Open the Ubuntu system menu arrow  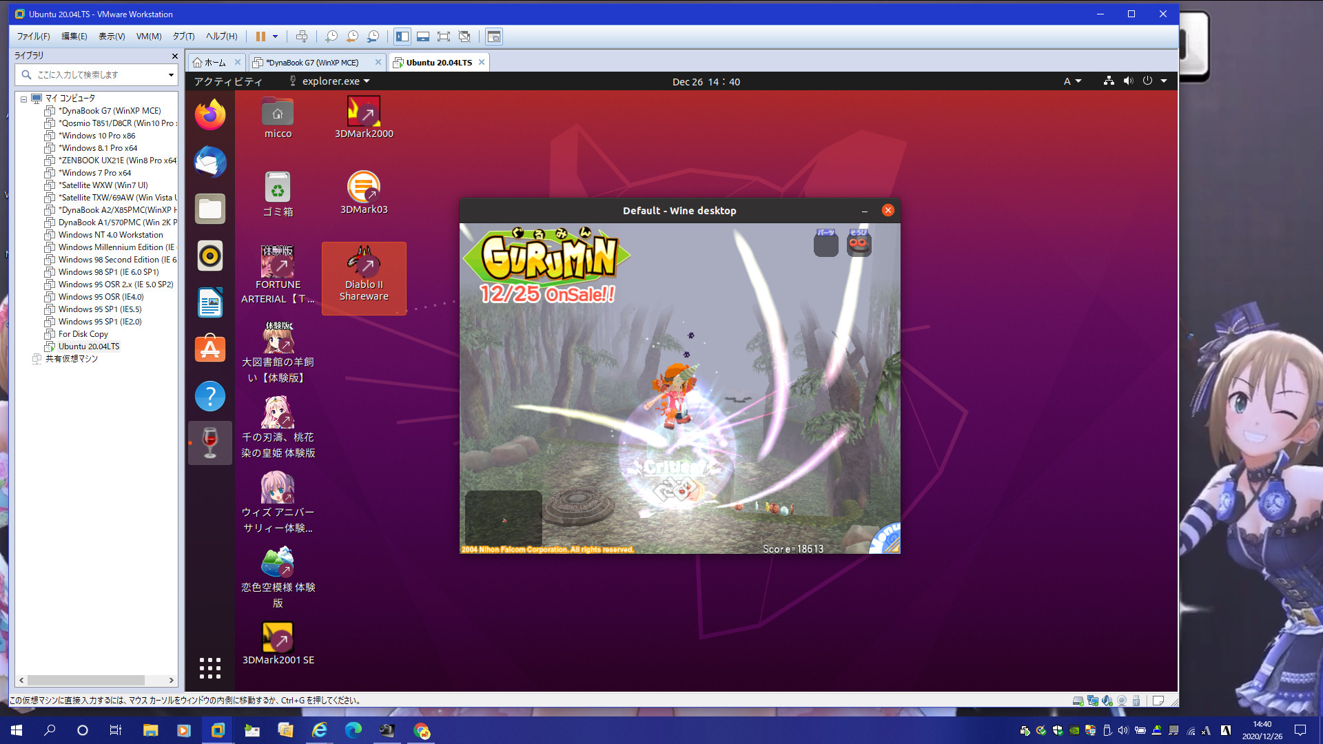1164,81
